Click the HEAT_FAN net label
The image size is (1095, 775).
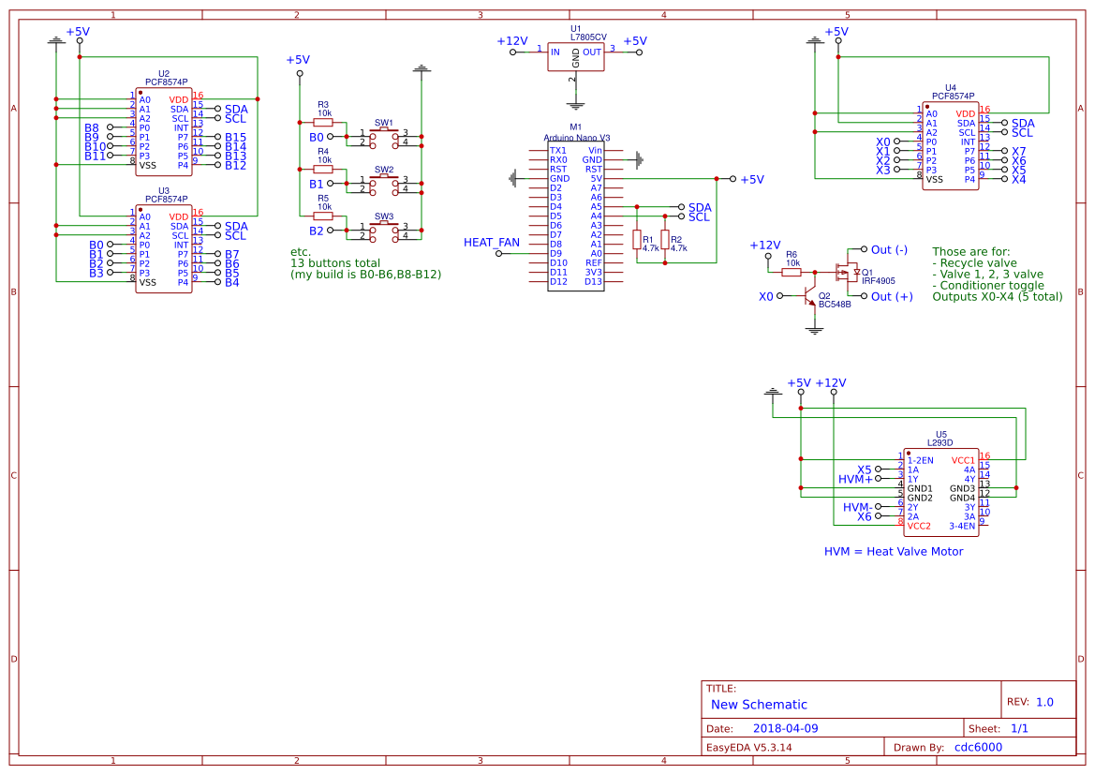pos(491,243)
